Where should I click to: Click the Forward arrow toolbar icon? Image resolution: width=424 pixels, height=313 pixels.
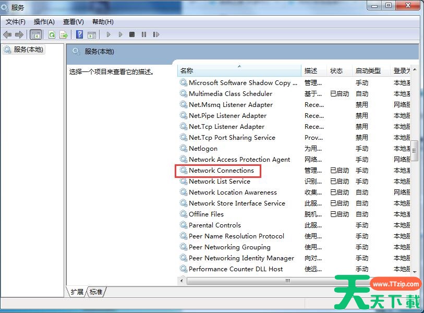[19, 34]
